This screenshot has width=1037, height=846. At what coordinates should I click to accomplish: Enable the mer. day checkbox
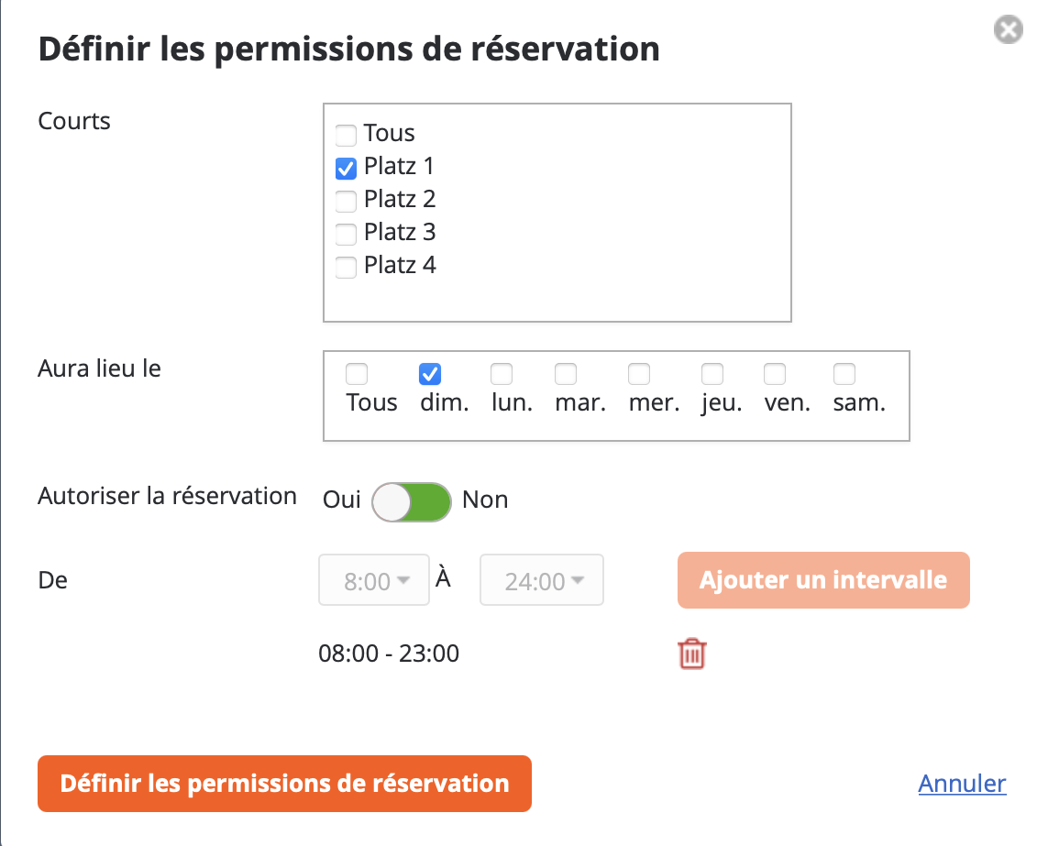pyautogui.click(x=639, y=374)
